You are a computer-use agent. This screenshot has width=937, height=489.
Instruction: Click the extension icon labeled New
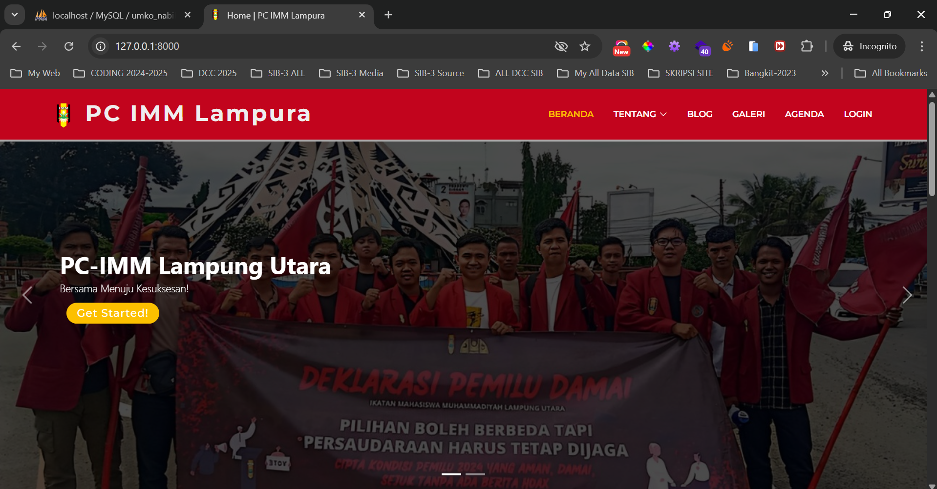click(620, 46)
